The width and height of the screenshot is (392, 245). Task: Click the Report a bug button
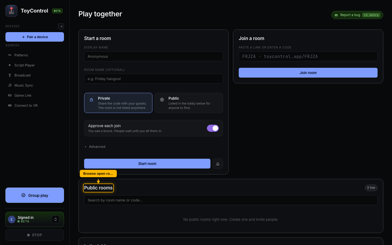click(x=357, y=15)
